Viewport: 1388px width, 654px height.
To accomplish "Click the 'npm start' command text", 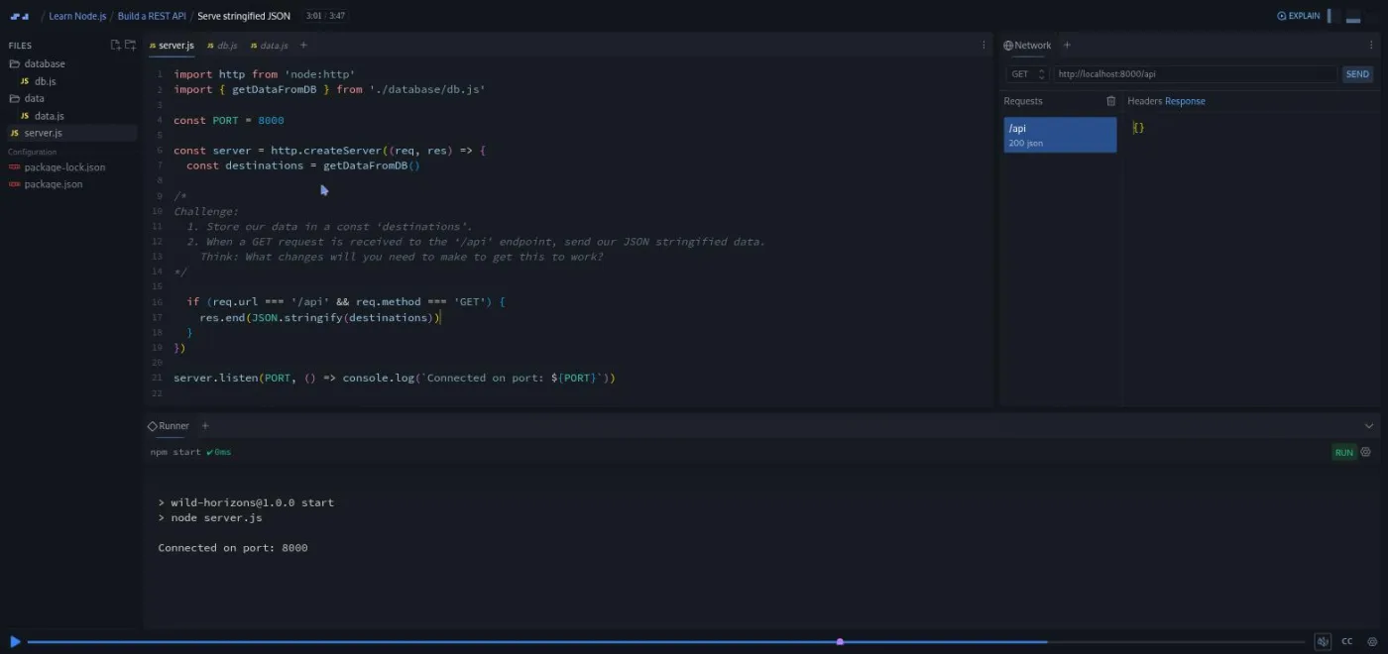I will (175, 452).
